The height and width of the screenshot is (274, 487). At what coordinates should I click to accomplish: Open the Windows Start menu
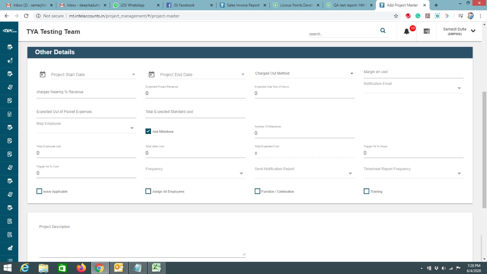coord(7,268)
